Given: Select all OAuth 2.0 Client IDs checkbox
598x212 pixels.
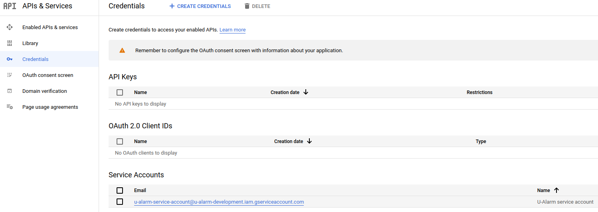Looking at the screenshot, I should 120,141.
